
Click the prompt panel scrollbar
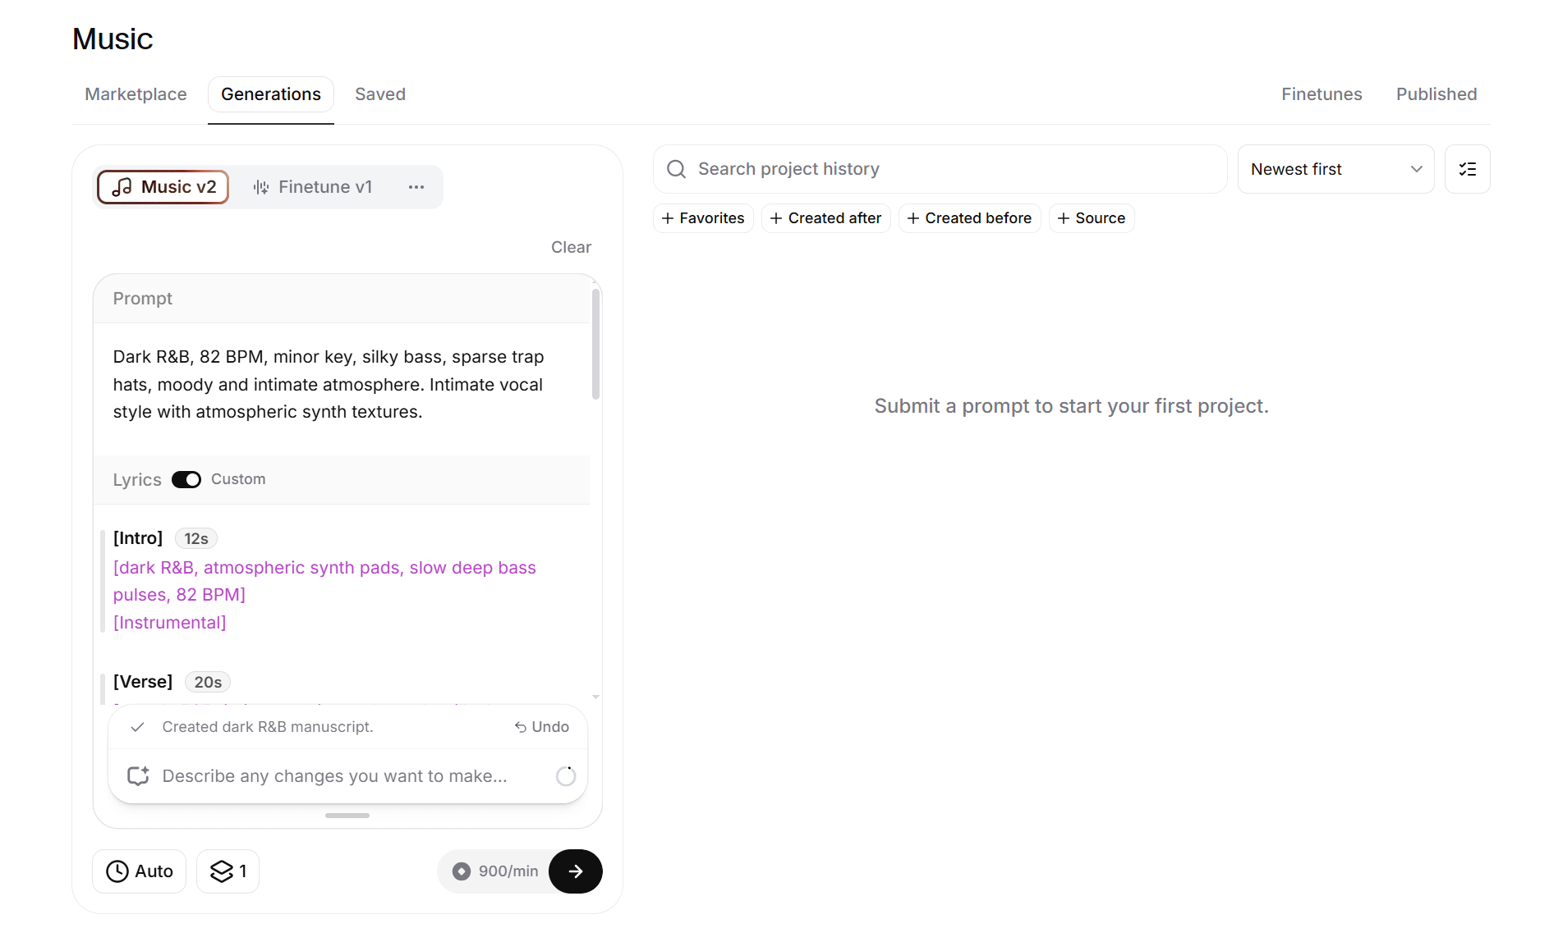coord(596,343)
